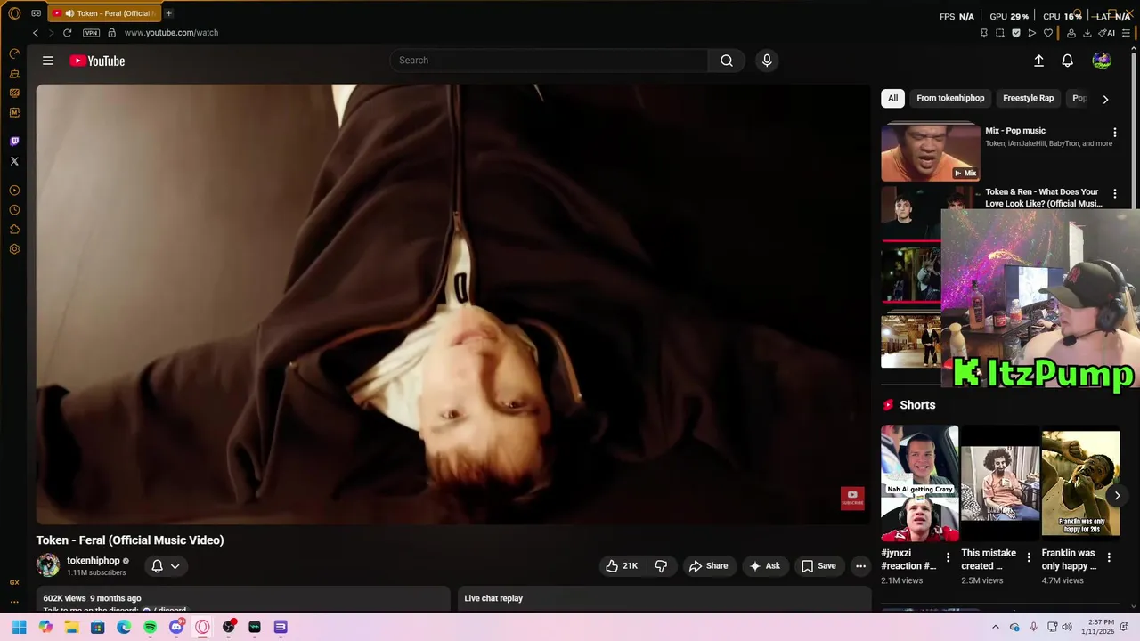The image size is (1140, 641).
Task: Open the YouTube account avatar menu
Action: click(1102, 61)
